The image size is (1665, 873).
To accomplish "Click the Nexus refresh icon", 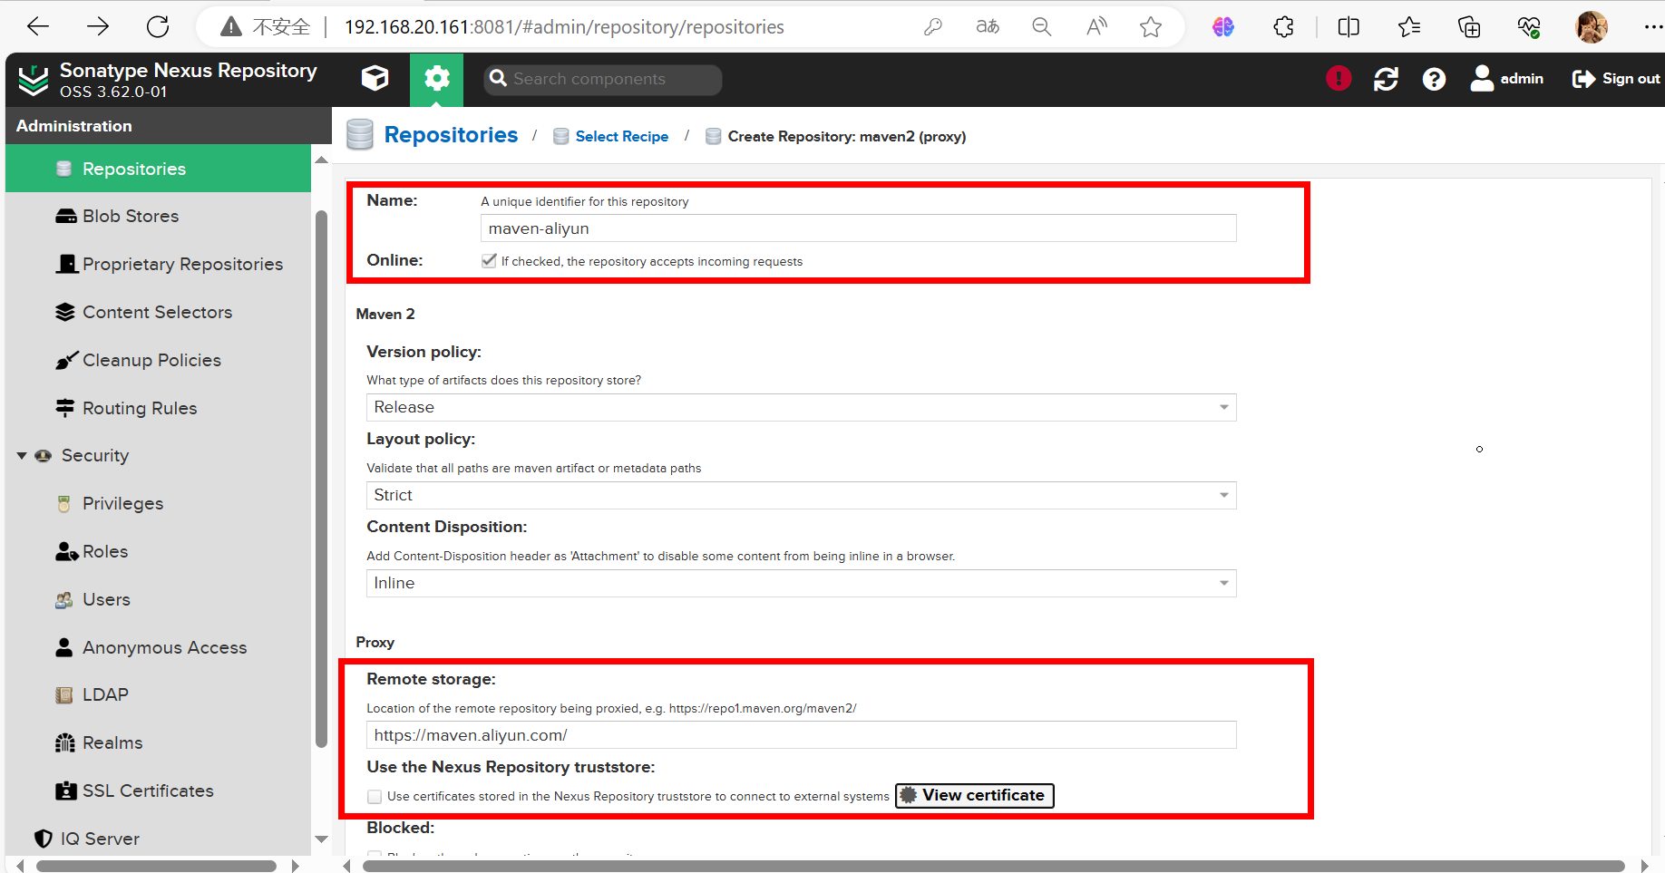I will (x=1386, y=79).
